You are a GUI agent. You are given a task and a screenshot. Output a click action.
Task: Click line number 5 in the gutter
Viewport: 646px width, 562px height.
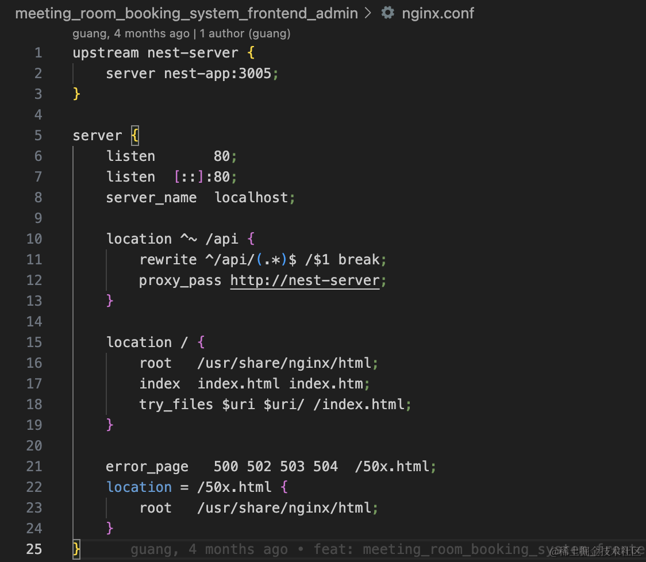[38, 136]
